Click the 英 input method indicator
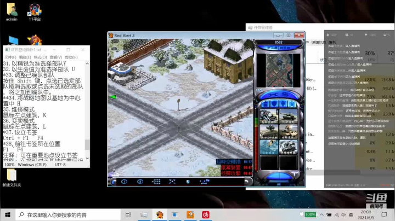The image size is (395, 221). (351, 215)
